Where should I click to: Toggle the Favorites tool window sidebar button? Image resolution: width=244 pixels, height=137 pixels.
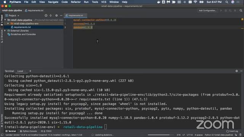pos(2,121)
